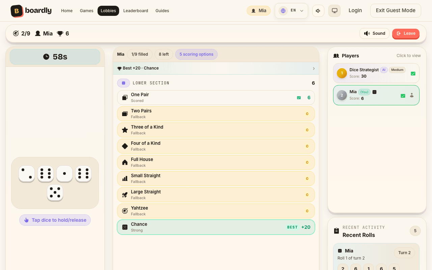Screen dimensions: 432x270
Task: Select the Two Pairs scoring row
Action: tap(216, 114)
